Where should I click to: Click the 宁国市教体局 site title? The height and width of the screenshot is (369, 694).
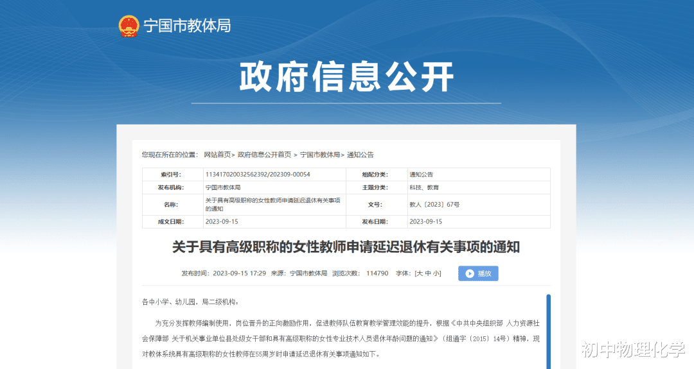pyautogui.click(x=187, y=26)
